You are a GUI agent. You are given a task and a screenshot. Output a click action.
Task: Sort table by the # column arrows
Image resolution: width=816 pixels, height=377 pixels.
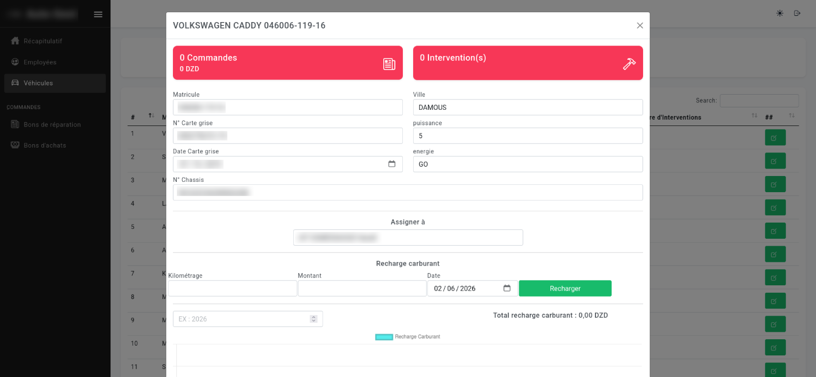[x=151, y=116]
